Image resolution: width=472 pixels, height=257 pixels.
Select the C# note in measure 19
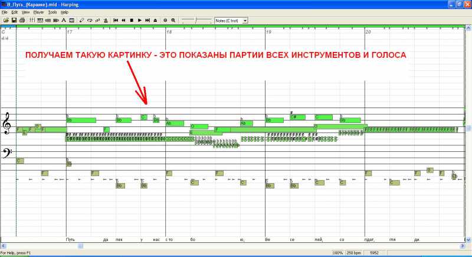[298, 117]
